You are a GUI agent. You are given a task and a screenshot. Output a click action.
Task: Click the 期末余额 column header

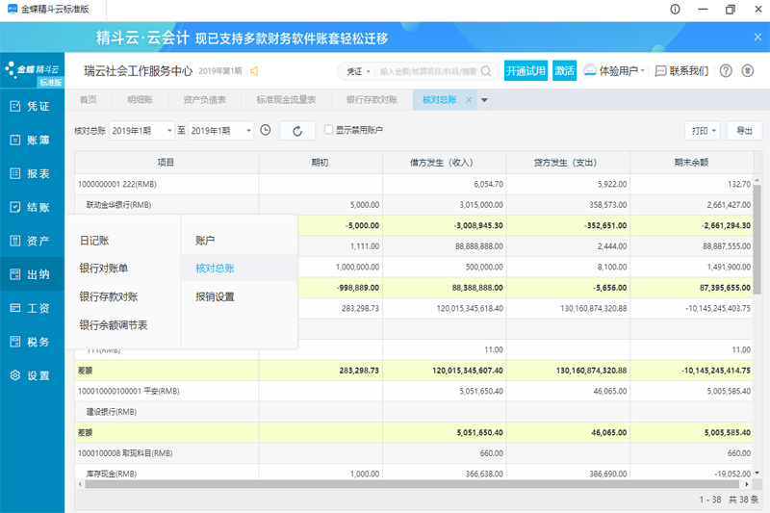coord(691,163)
